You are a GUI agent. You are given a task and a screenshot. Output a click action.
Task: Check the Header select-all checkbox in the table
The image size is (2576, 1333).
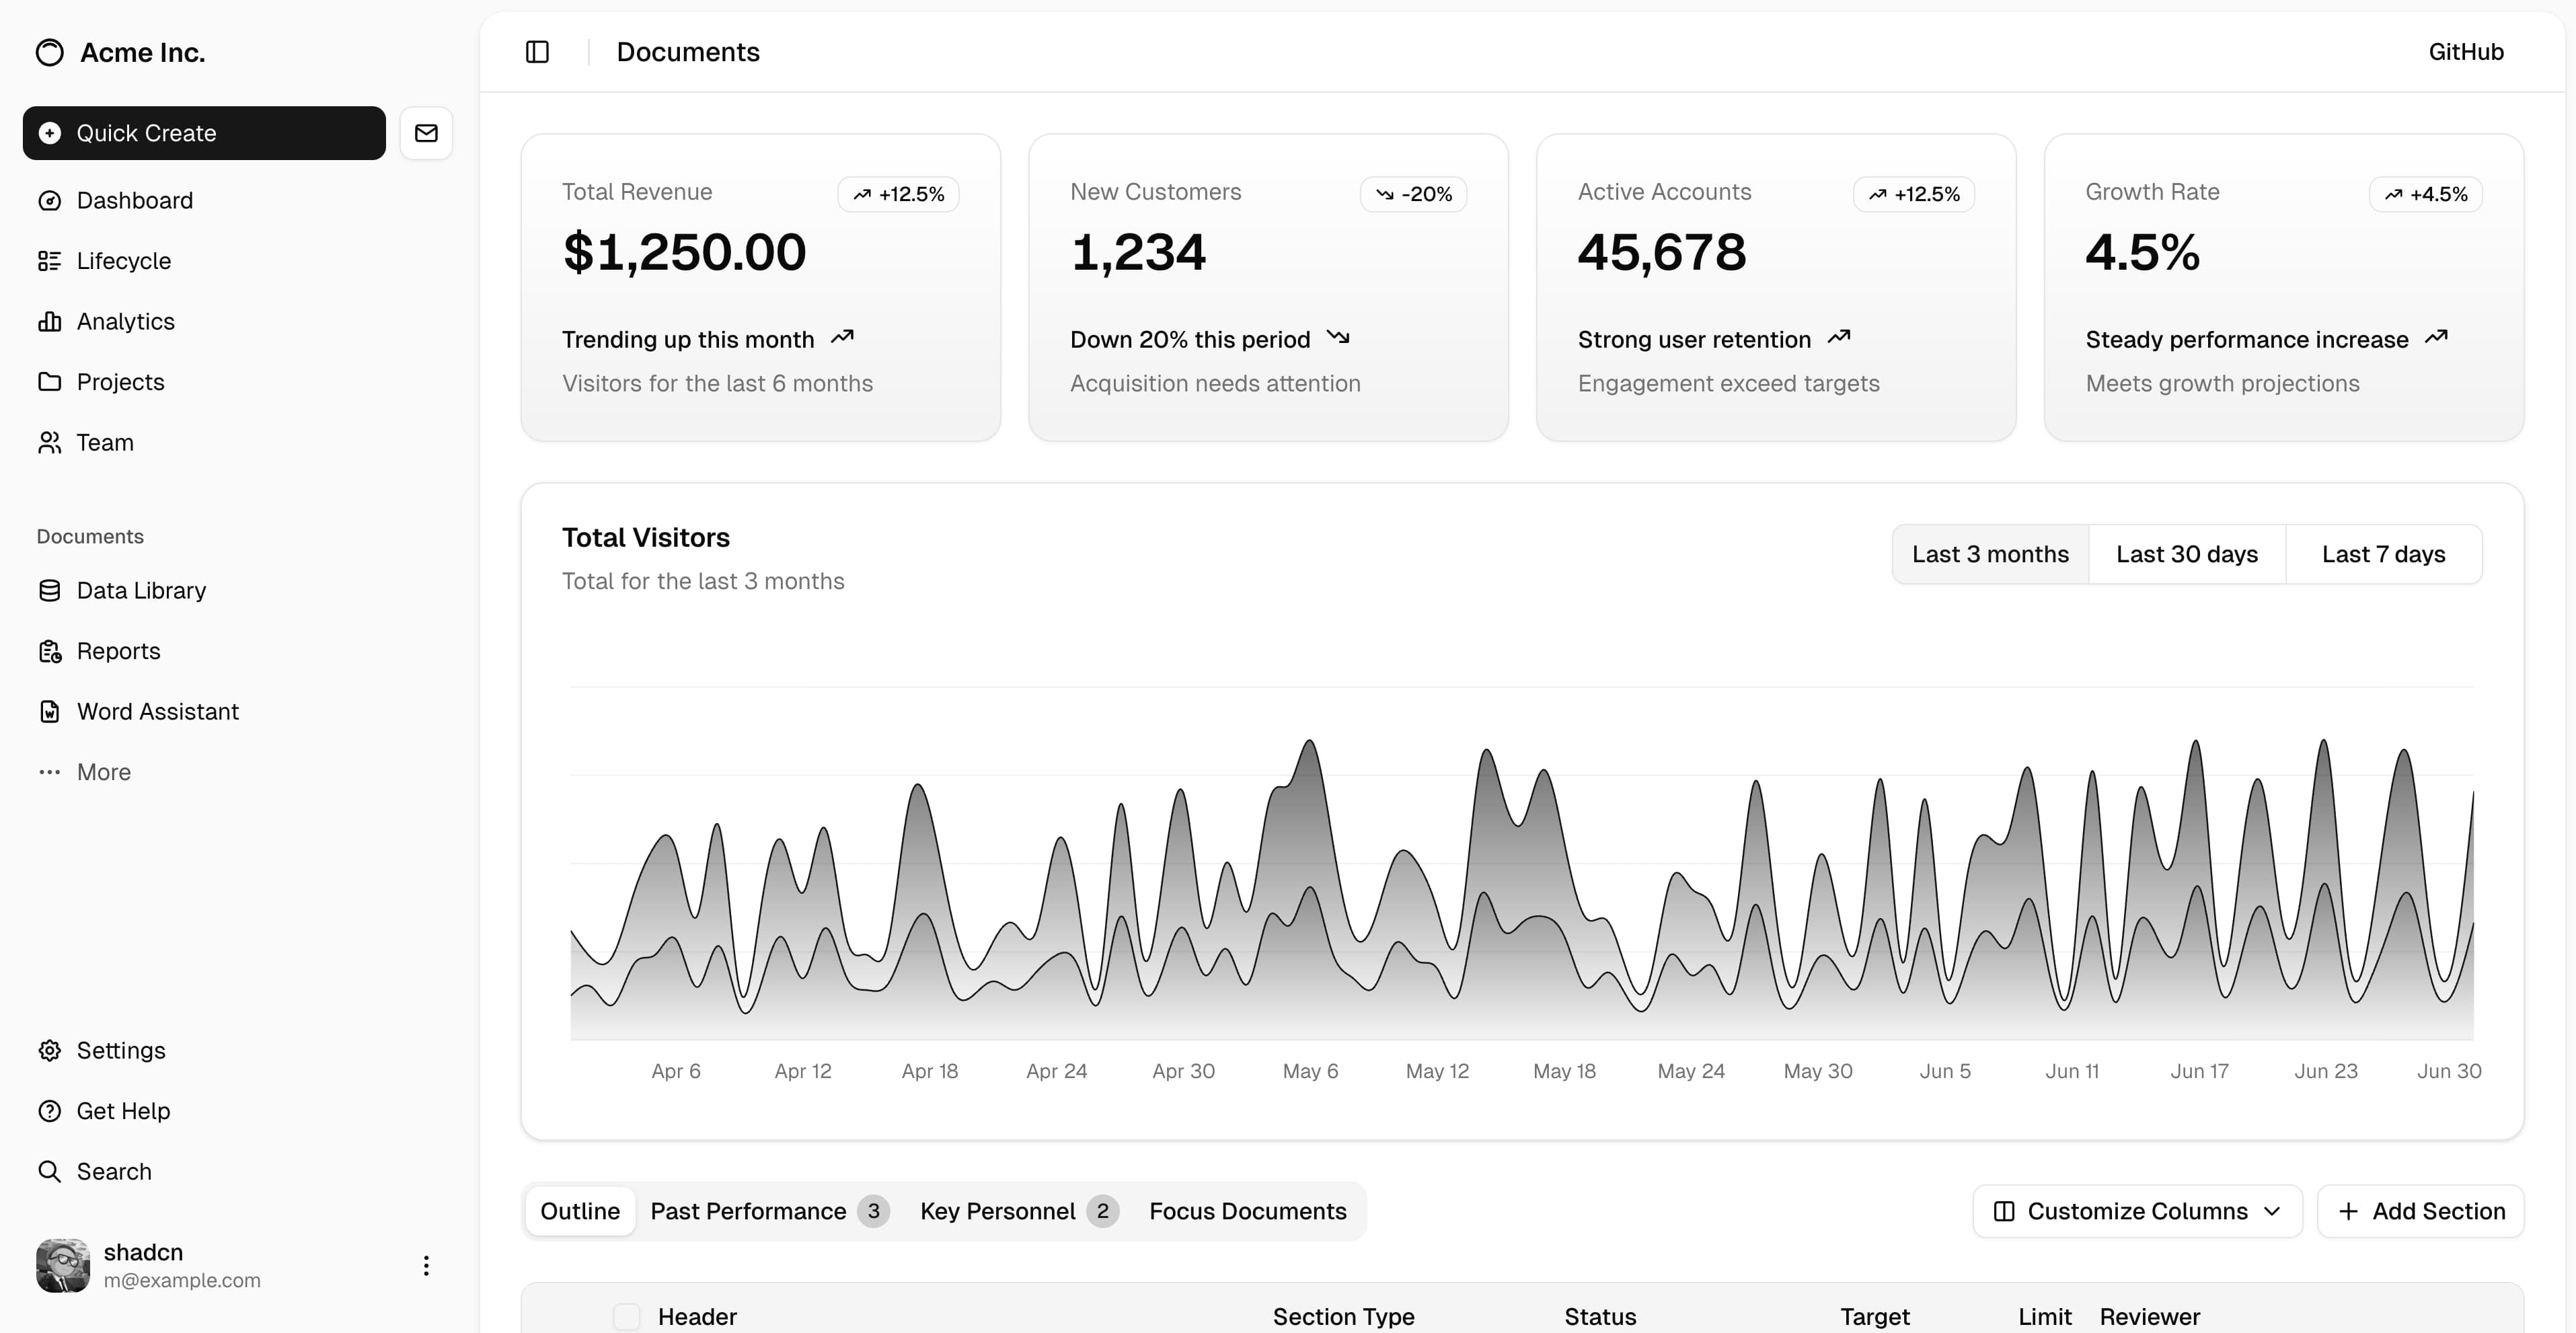(x=627, y=1317)
